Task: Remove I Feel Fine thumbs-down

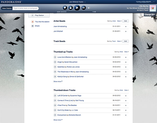Action: [x=126, y=106]
